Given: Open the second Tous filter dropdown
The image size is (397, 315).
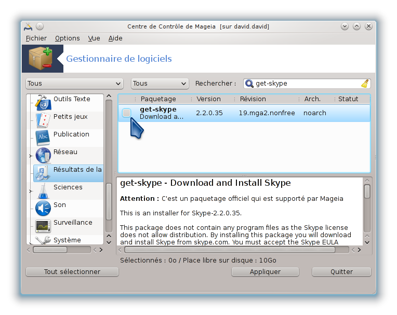Looking at the screenshot, I should click(160, 84).
